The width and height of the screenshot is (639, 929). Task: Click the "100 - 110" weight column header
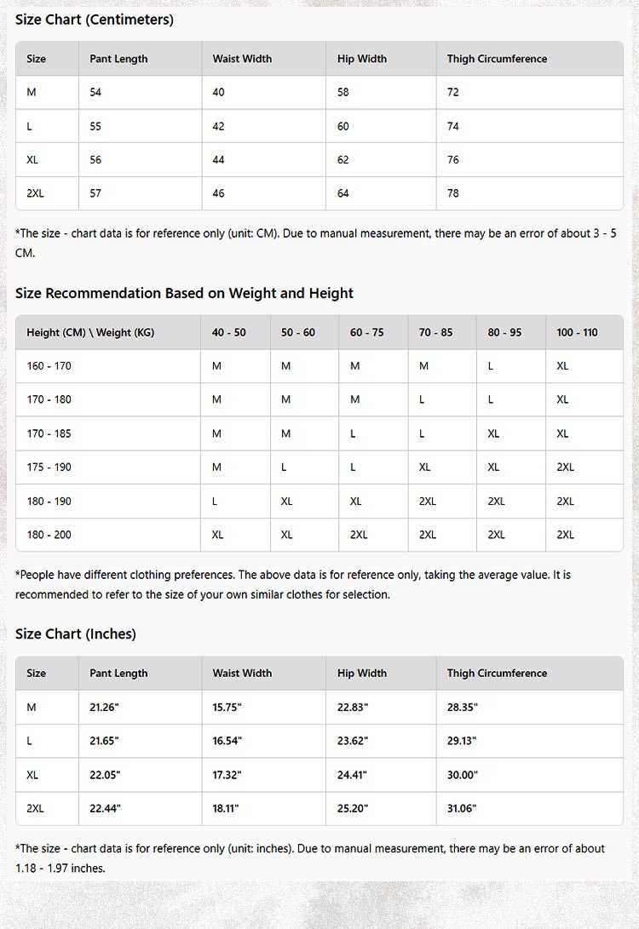577,332
